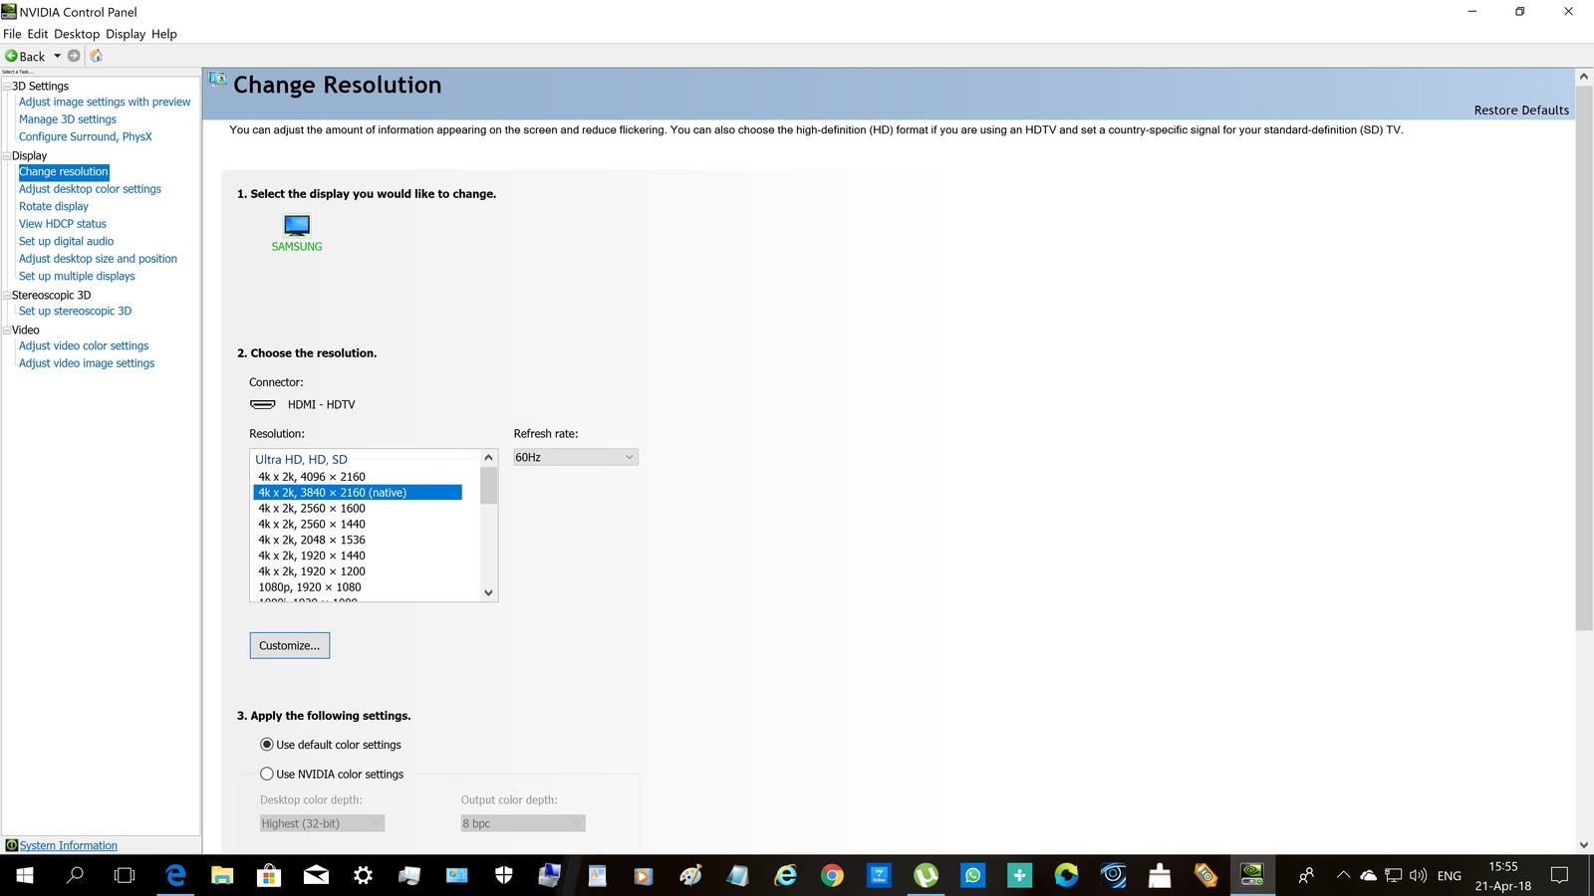Open media player icon in taskbar

[644, 875]
